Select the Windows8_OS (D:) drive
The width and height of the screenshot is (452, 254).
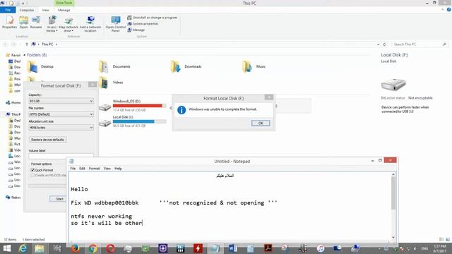[133, 105]
